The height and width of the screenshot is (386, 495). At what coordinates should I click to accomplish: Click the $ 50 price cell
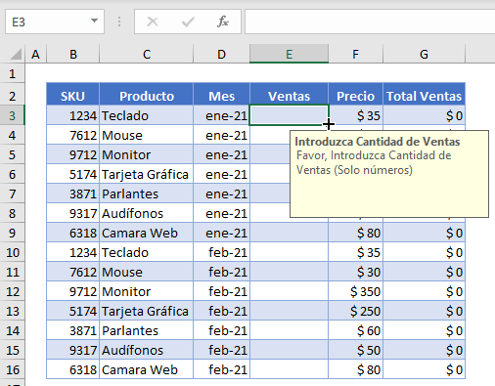click(355, 350)
